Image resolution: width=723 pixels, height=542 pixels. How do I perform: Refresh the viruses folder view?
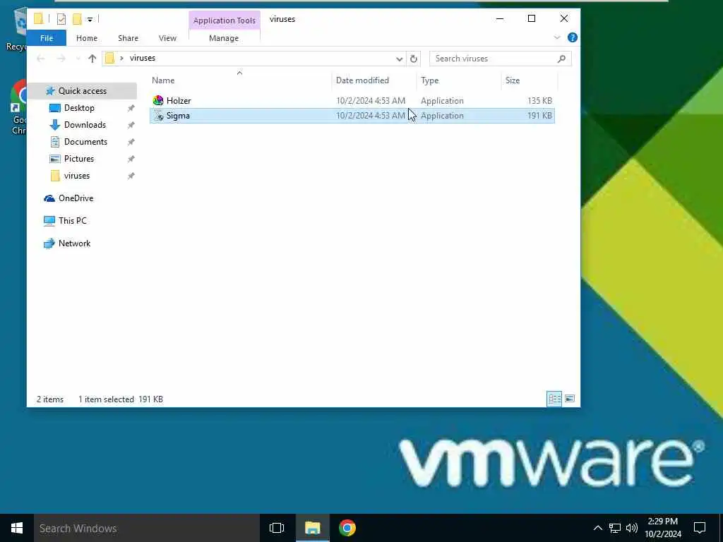click(414, 59)
